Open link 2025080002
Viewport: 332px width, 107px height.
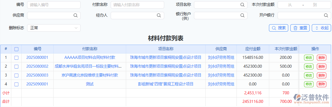[x=37, y=67]
